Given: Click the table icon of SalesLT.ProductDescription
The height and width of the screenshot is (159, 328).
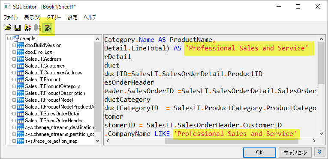Looking at the screenshot, I should (x=21, y=93).
